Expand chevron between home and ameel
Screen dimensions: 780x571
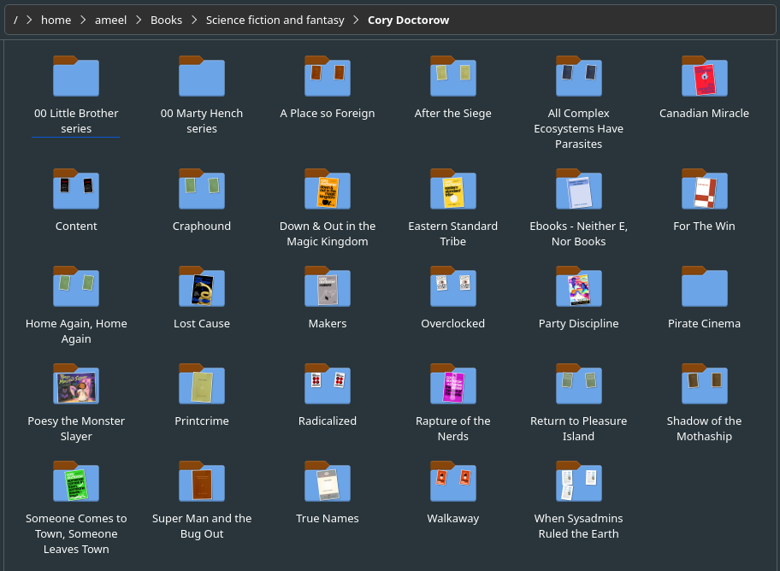(83, 20)
